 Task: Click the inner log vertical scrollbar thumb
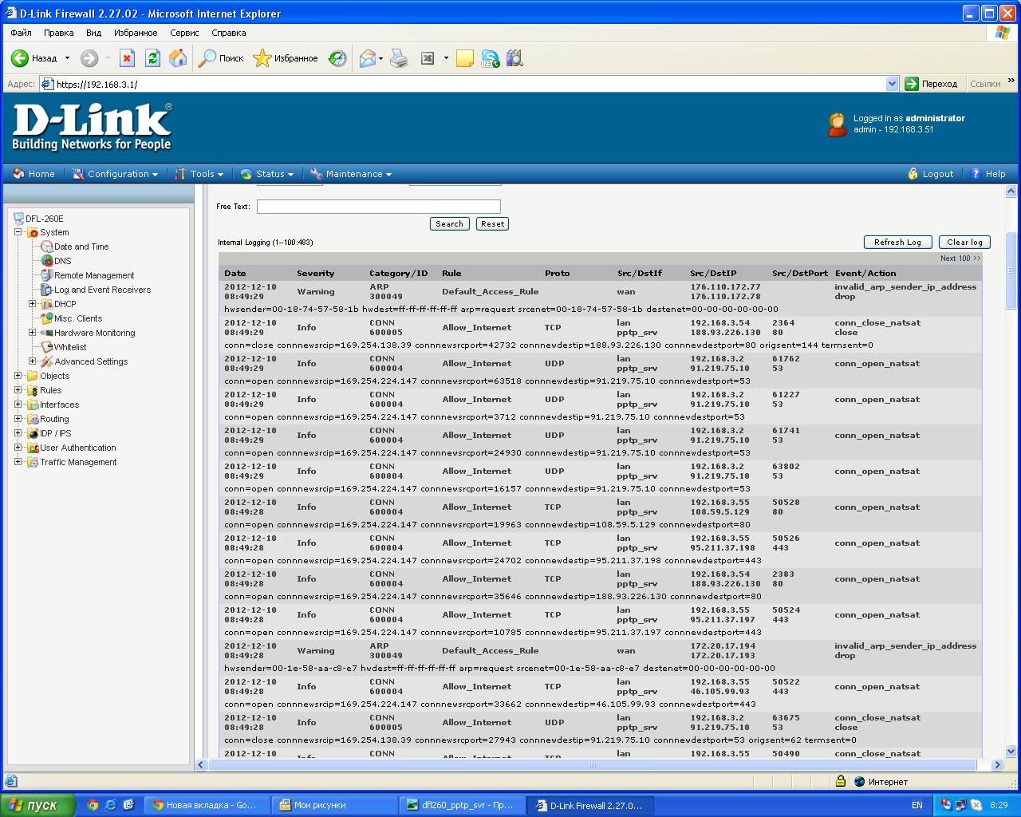[x=1011, y=271]
